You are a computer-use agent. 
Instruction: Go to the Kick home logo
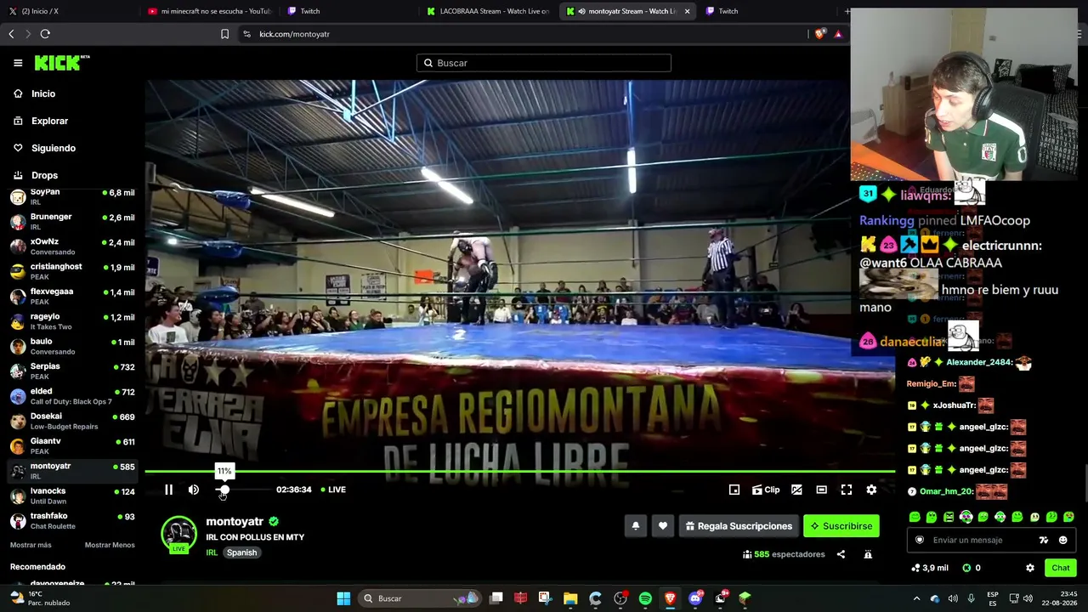click(x=62, y=63)
